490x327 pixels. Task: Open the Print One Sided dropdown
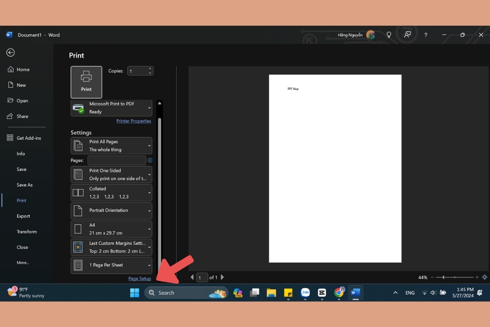[111, 174]
